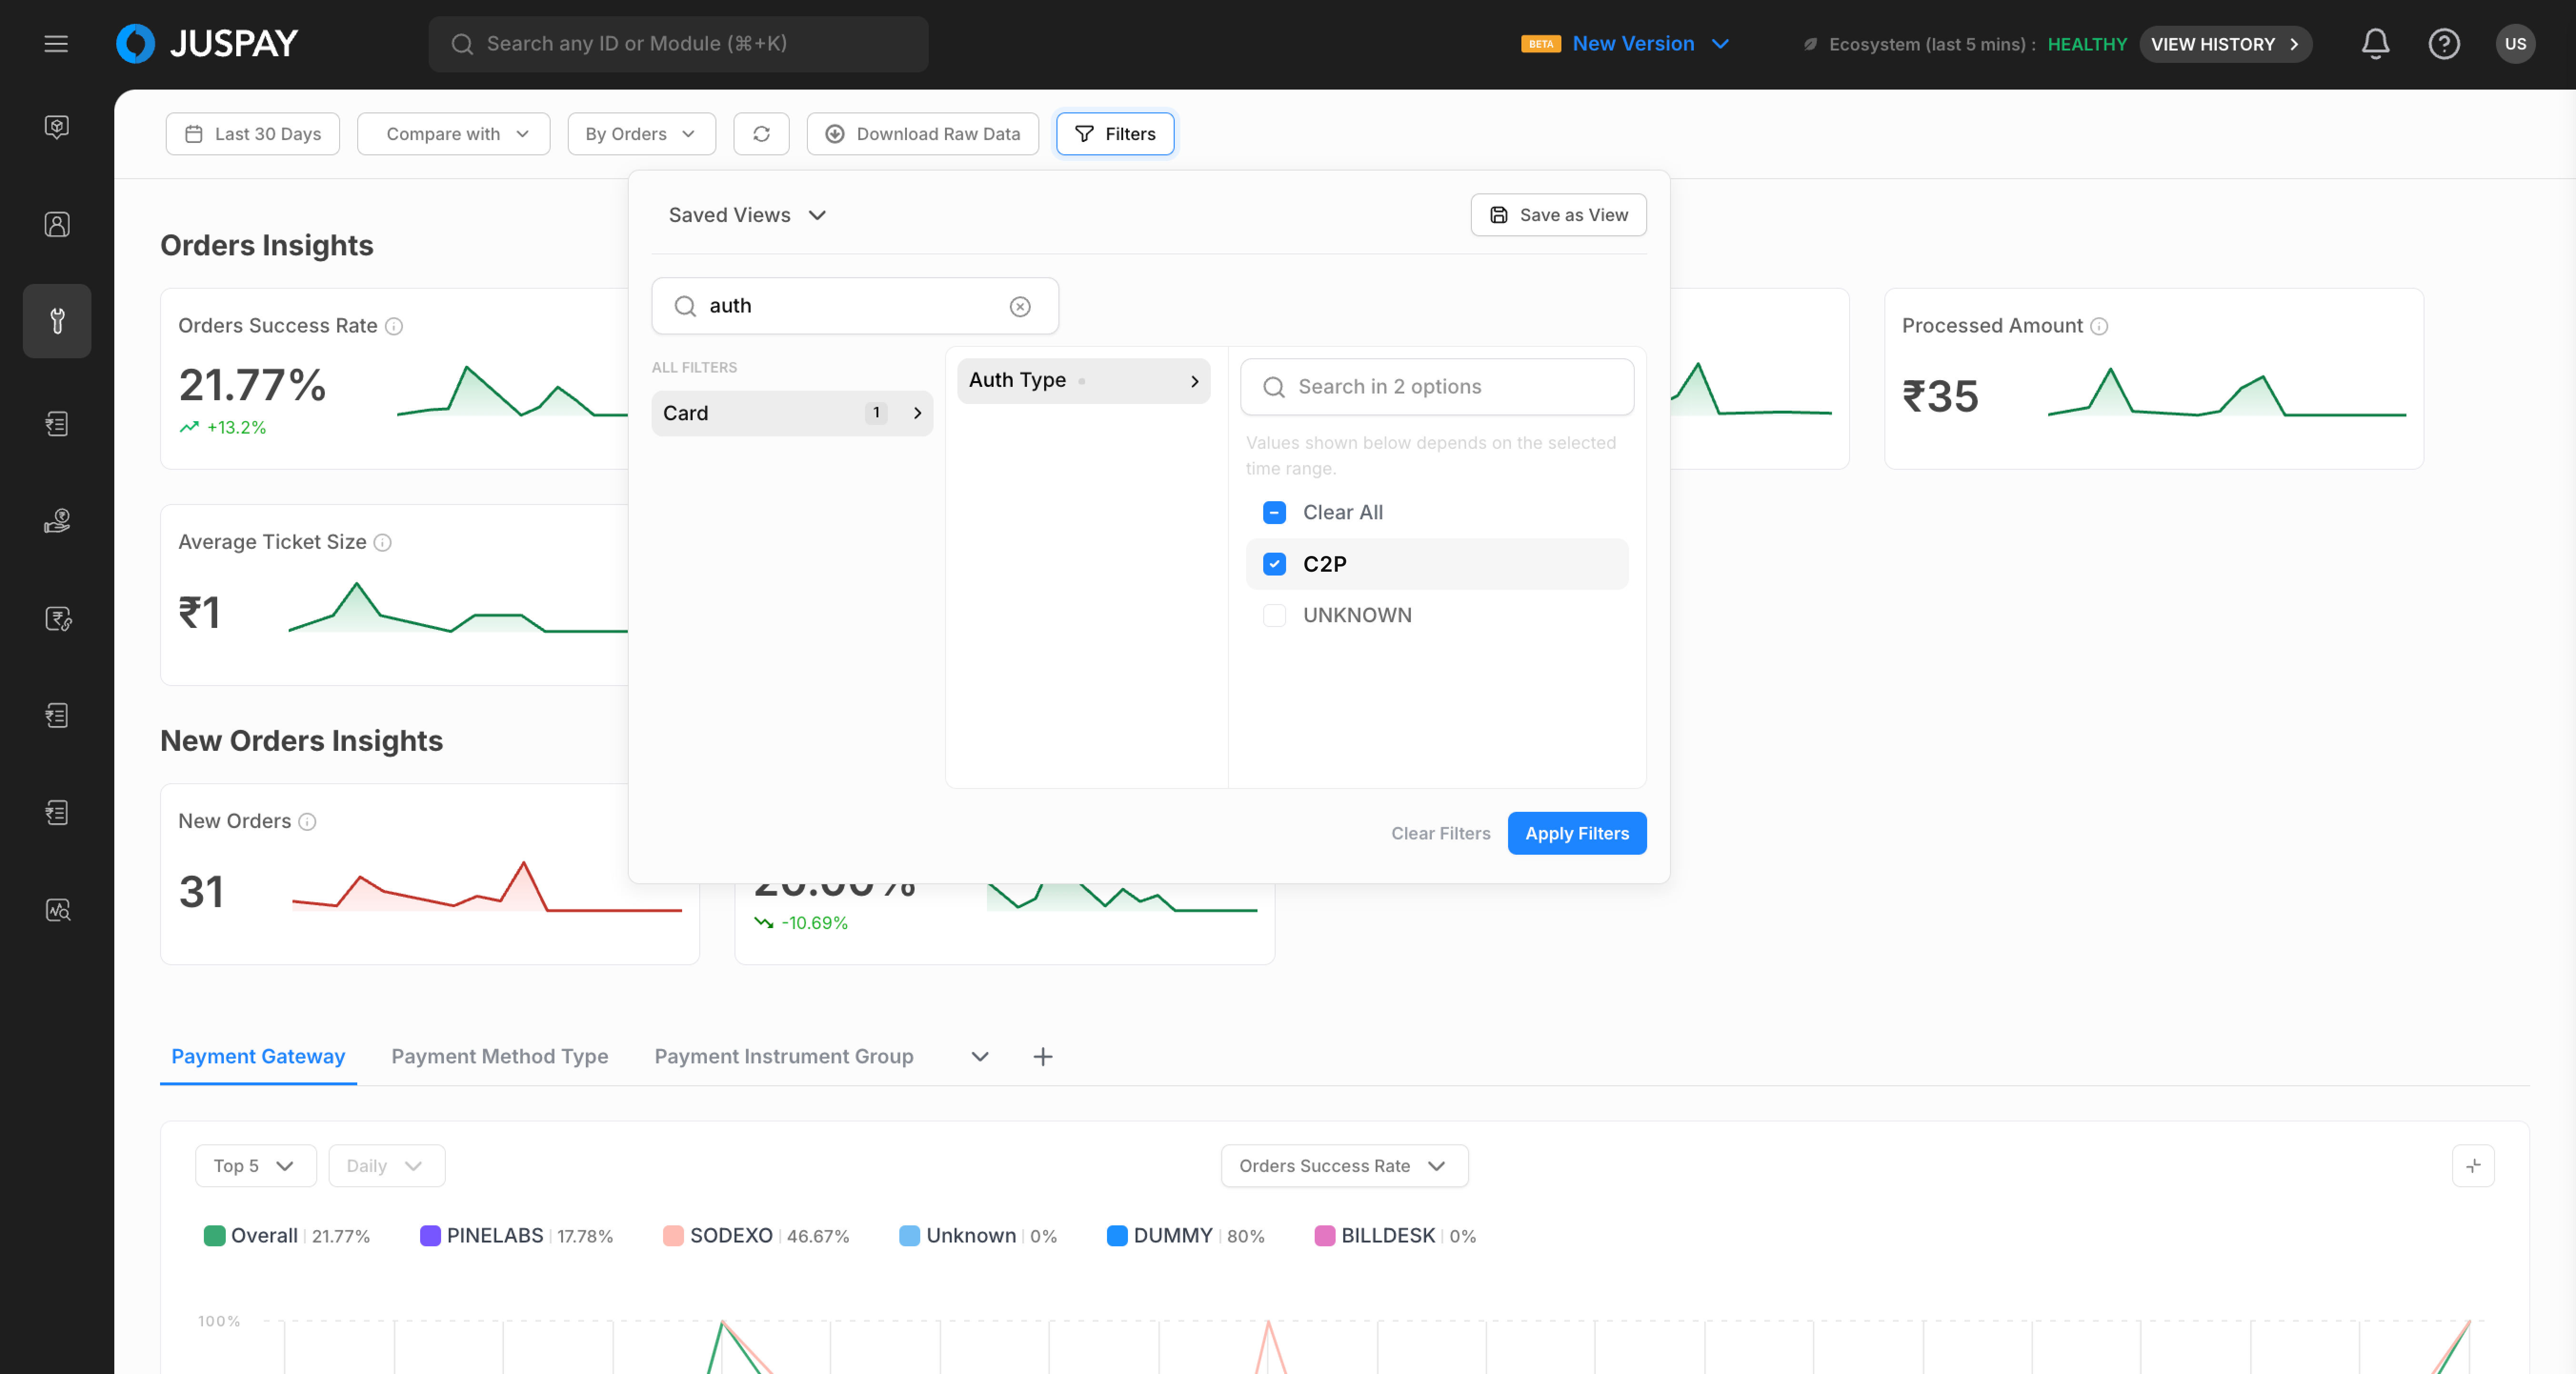Screen dimensions: 2576x1374
Task: Check the UNKNOWN auth type option
Action: (x=1274, y=616)
